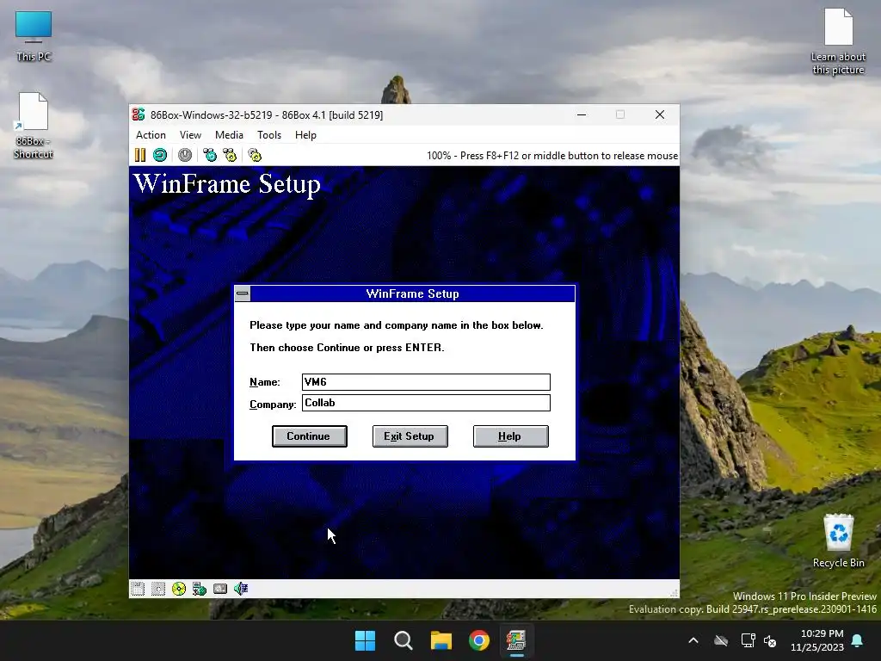
Task: Show hidden system tray icons
Action: pyautogui.click(x=693, y=640)
